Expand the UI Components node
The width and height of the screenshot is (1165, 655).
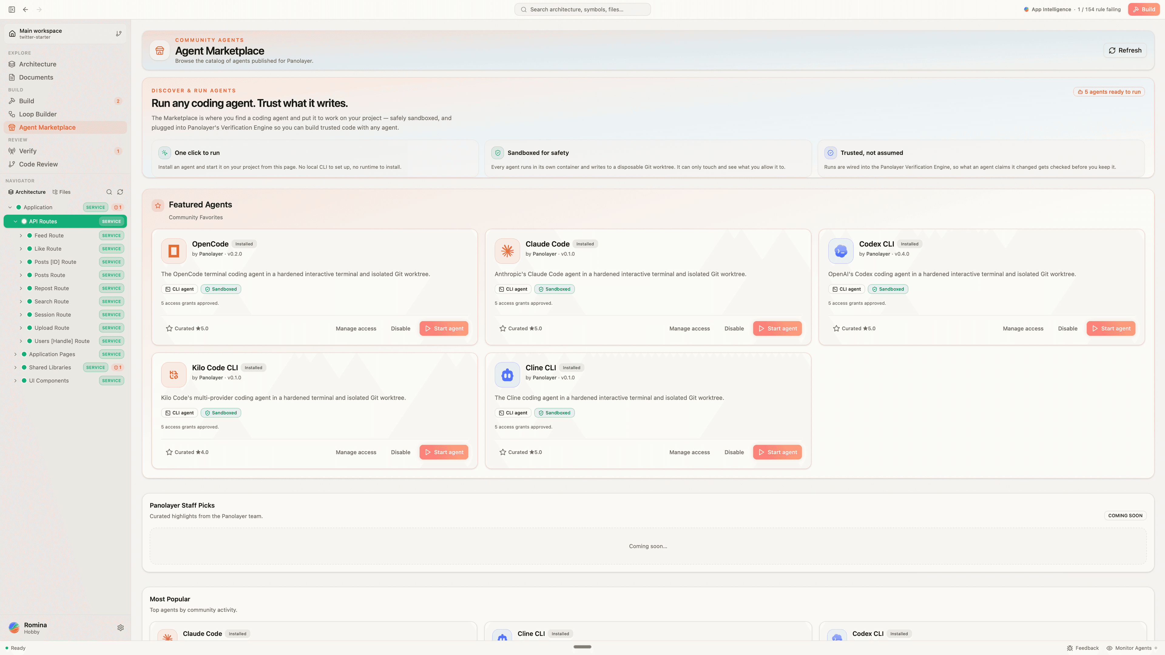click(15, 381)
